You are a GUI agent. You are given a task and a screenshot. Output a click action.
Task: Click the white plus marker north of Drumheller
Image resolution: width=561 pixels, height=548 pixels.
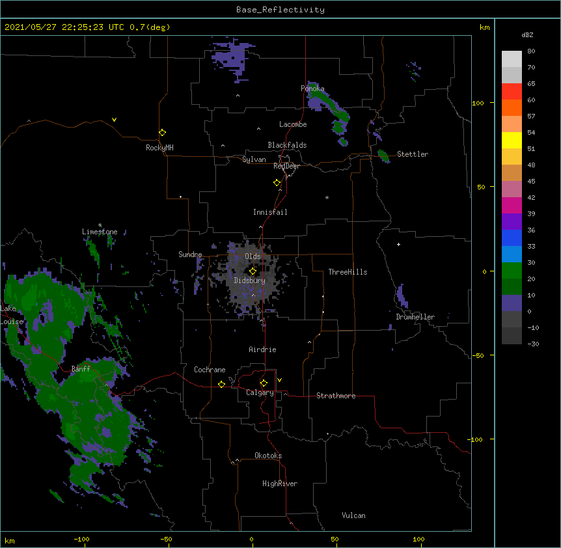coord(398,244)
